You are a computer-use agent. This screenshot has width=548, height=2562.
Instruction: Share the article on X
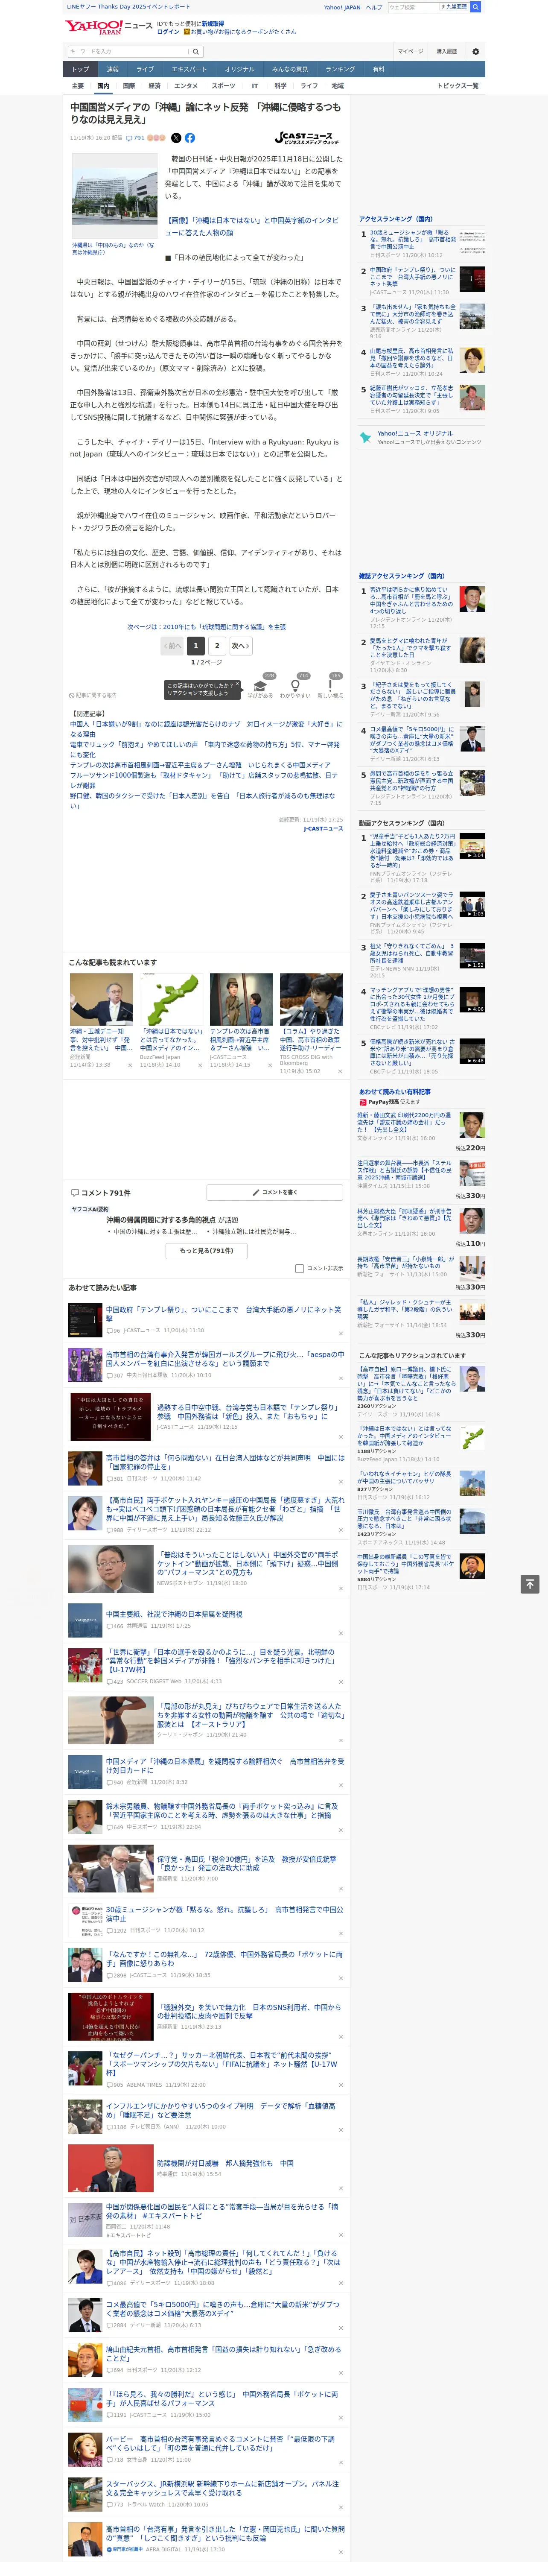pos(176,138)
